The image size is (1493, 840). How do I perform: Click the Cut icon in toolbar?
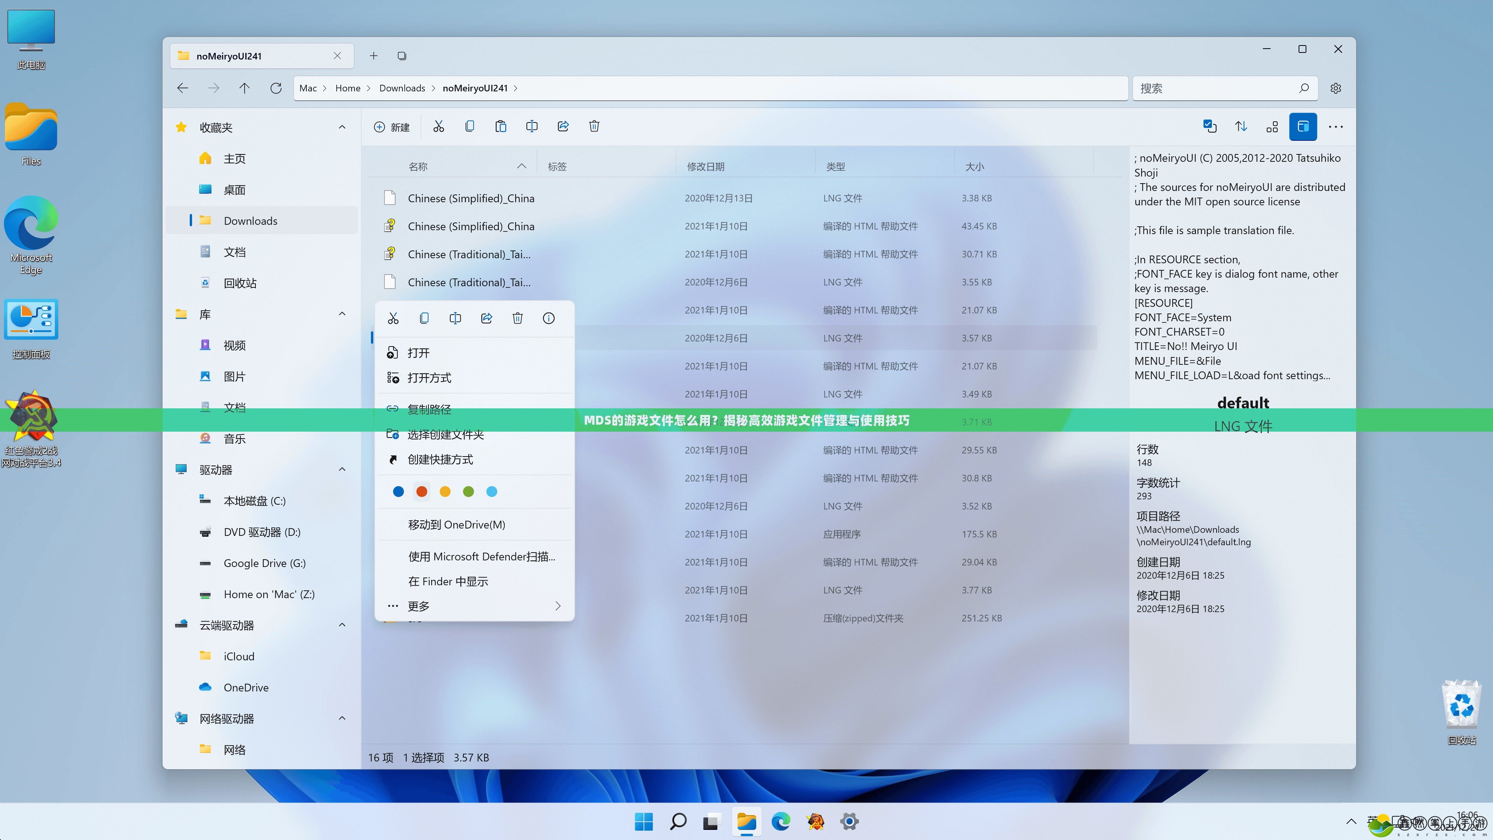coord(438,125)
